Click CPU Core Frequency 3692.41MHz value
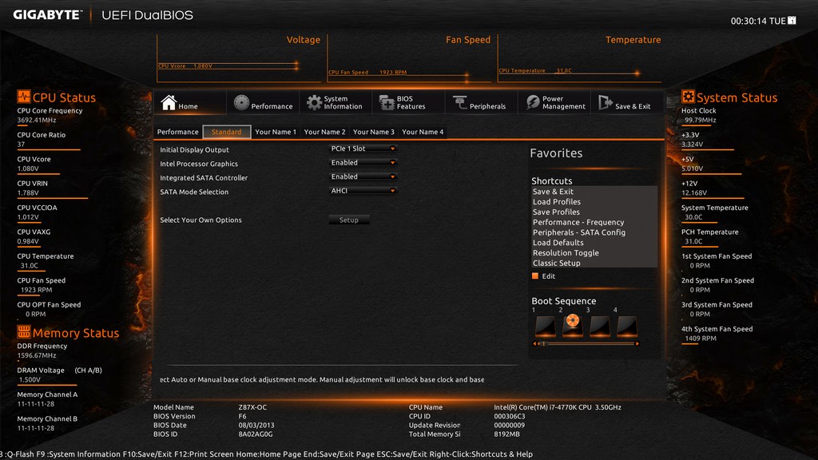 tap(37, 120)
